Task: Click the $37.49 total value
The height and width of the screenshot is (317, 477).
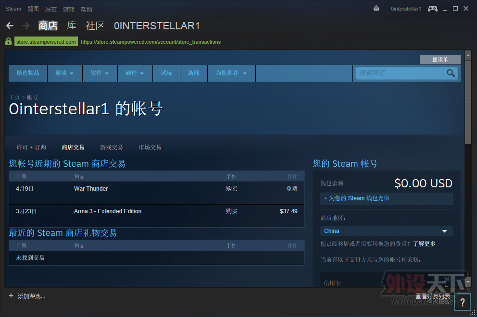Action: 289,211
